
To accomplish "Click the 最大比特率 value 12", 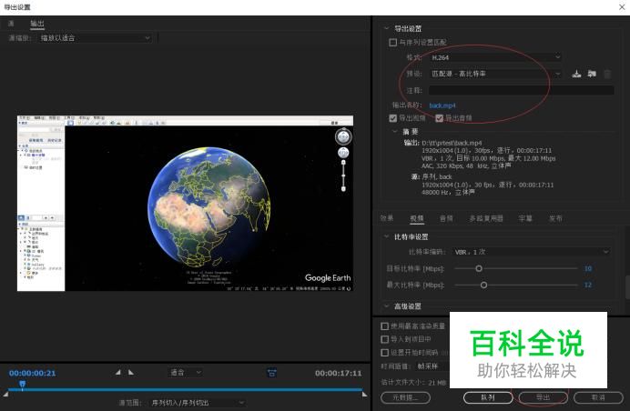I will tap(588, 285).
